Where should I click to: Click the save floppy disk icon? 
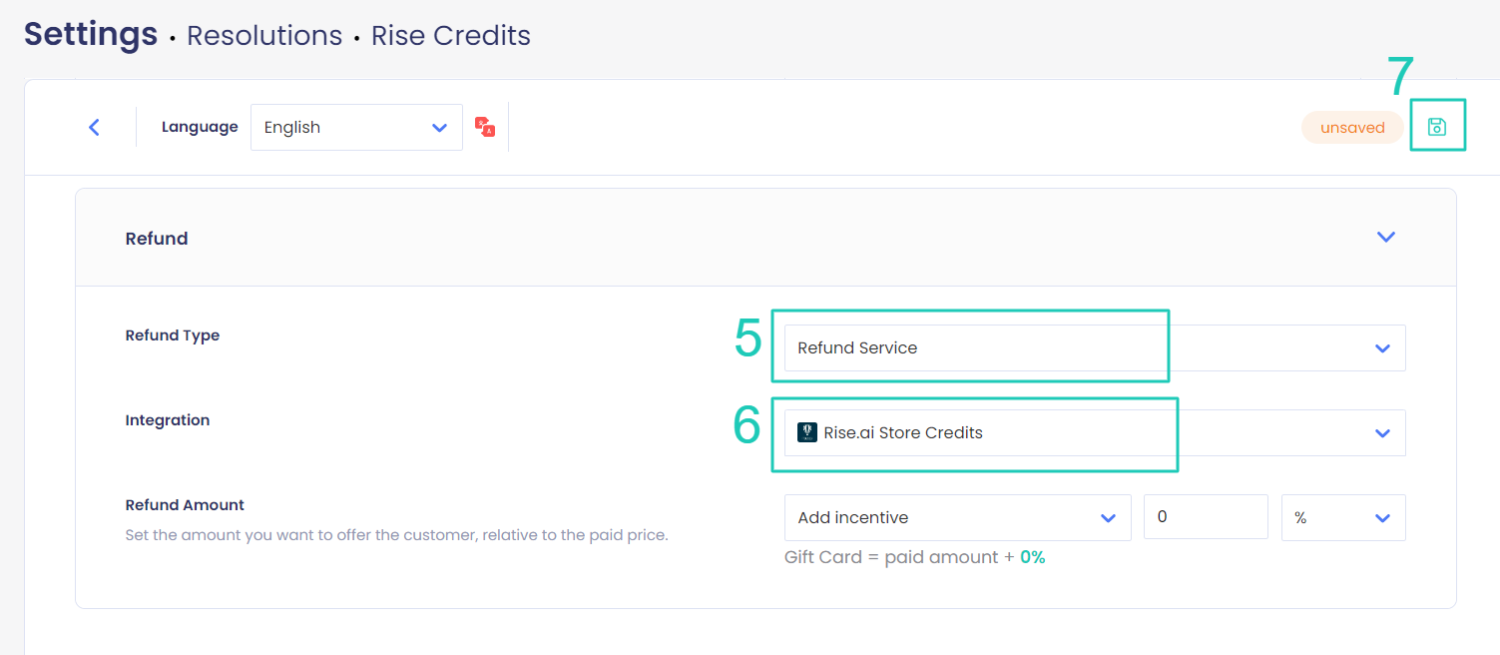click(1437, 127)
